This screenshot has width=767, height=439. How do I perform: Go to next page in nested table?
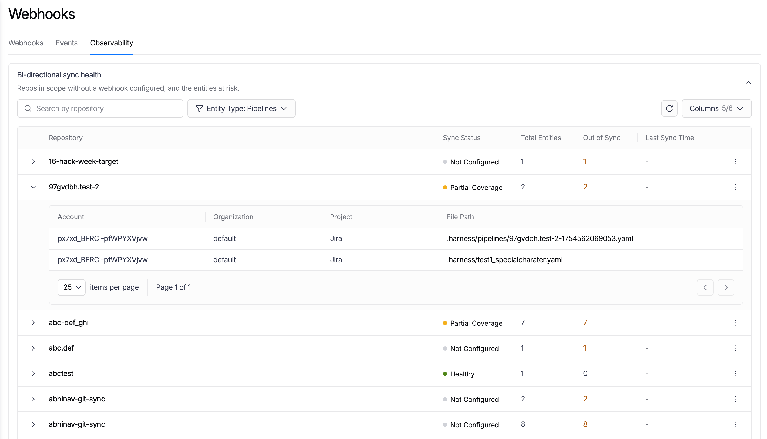pyautogui.click(x=726, y=287)
